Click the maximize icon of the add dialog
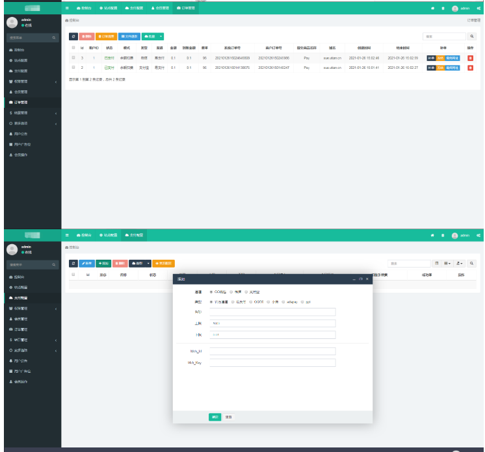The image size is (485, 452). point(361,279)
